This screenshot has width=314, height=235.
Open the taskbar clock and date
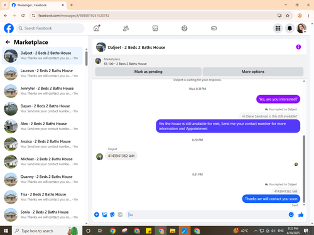click(293, 231)
